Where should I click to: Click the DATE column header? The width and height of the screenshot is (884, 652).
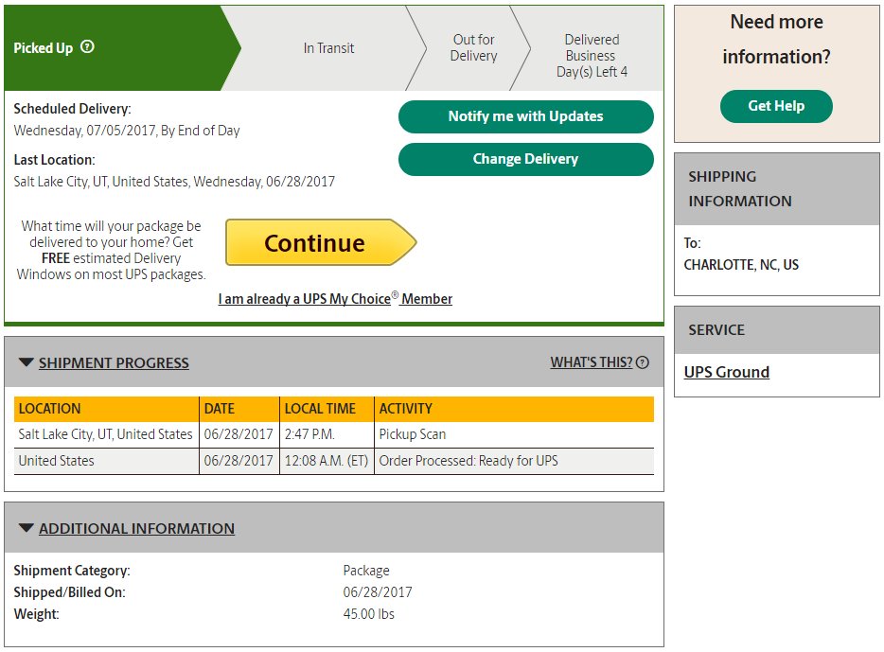coord(239,409)
